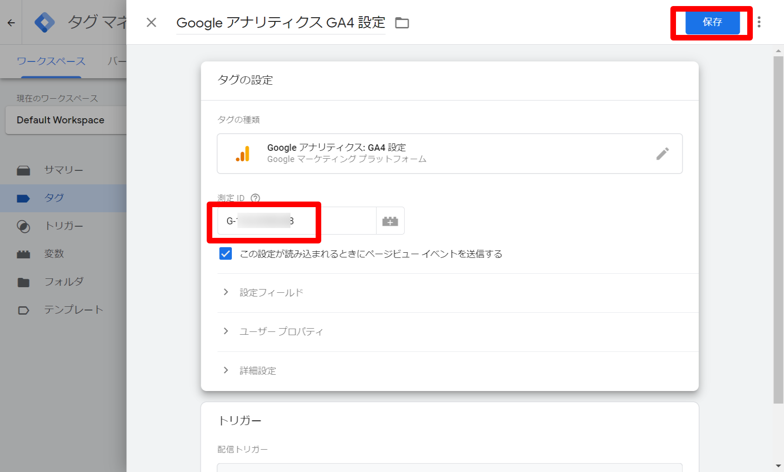Open 変数 in the sidebar
The width and height of the screenshot is (784, 472).
(63, 254)
